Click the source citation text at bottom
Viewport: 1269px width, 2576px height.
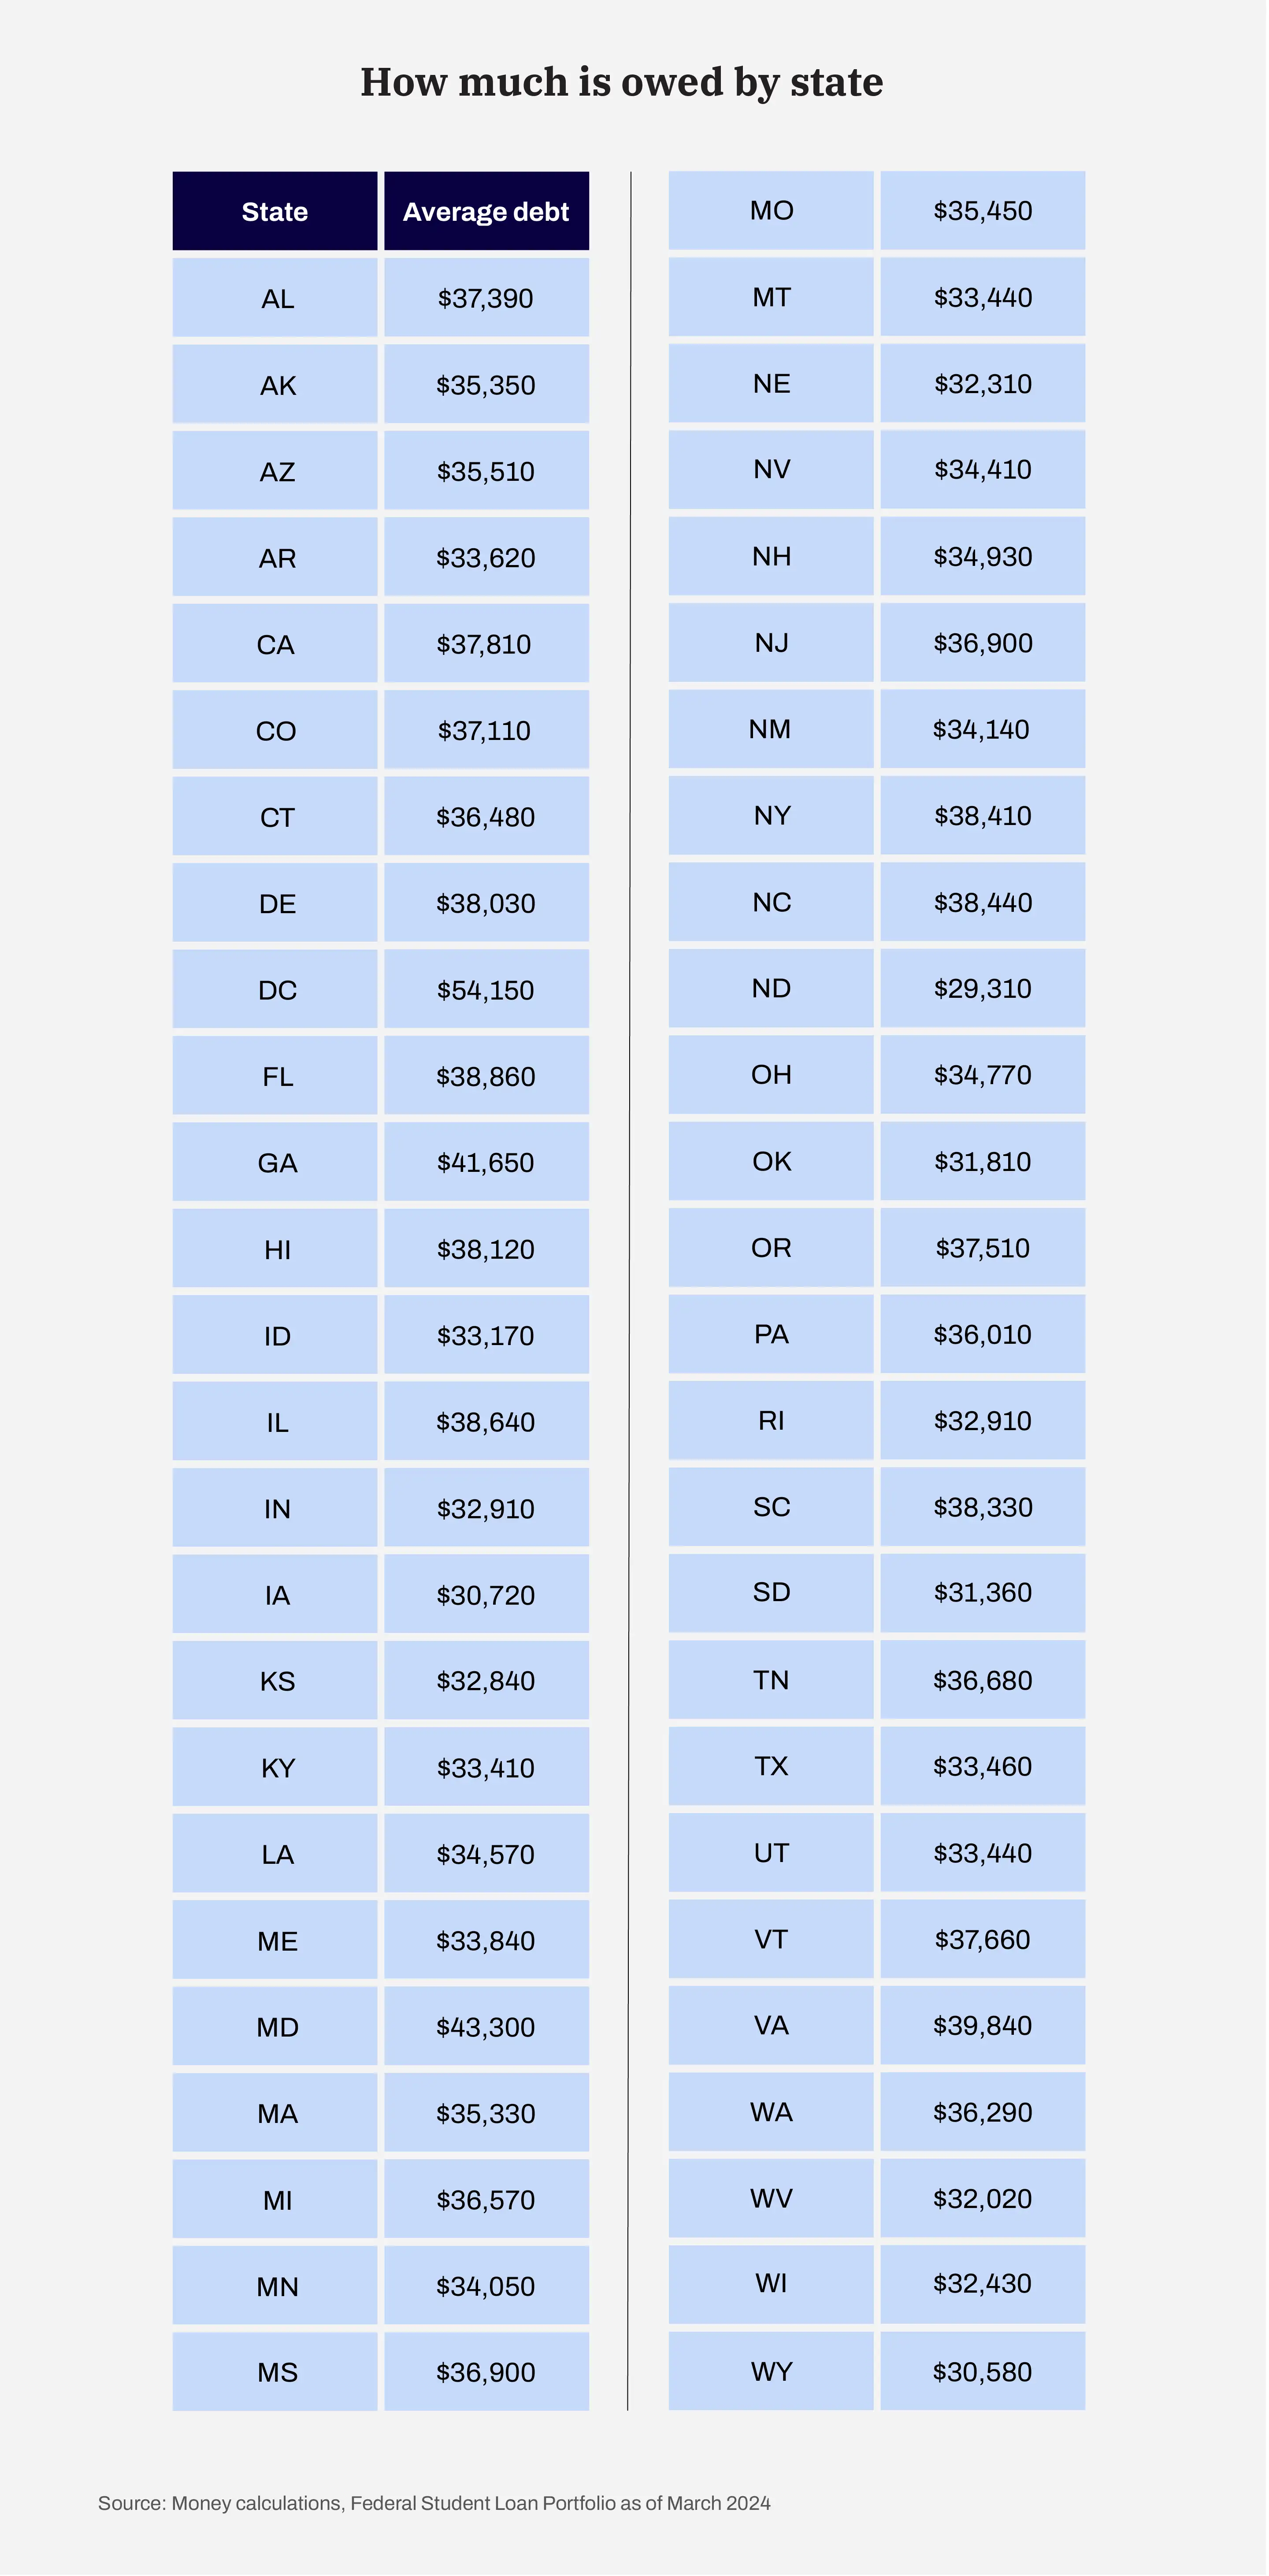click(434, 2503)
